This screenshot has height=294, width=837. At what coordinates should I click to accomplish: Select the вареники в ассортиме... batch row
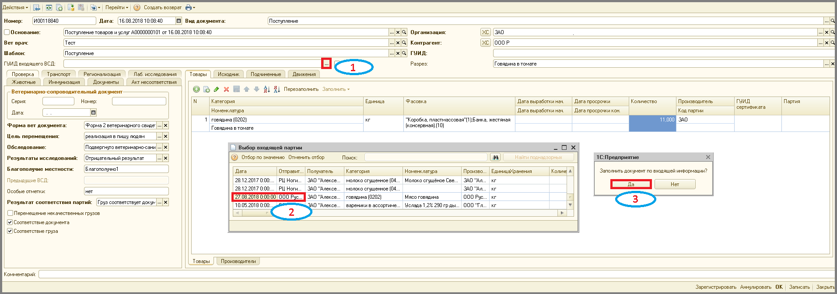tap(400, 205)
